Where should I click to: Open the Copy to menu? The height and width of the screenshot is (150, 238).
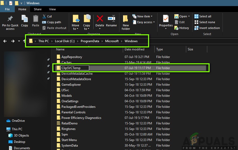pyautogui.click(x=87, y=22)
